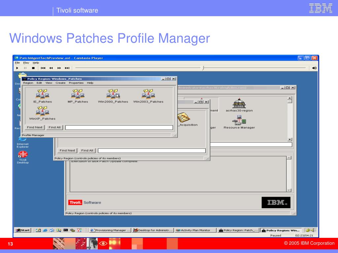The height and width of the screenshot is (253, 338).
Task: Click the up arrow of message log scrollbar
Action: 289,158
